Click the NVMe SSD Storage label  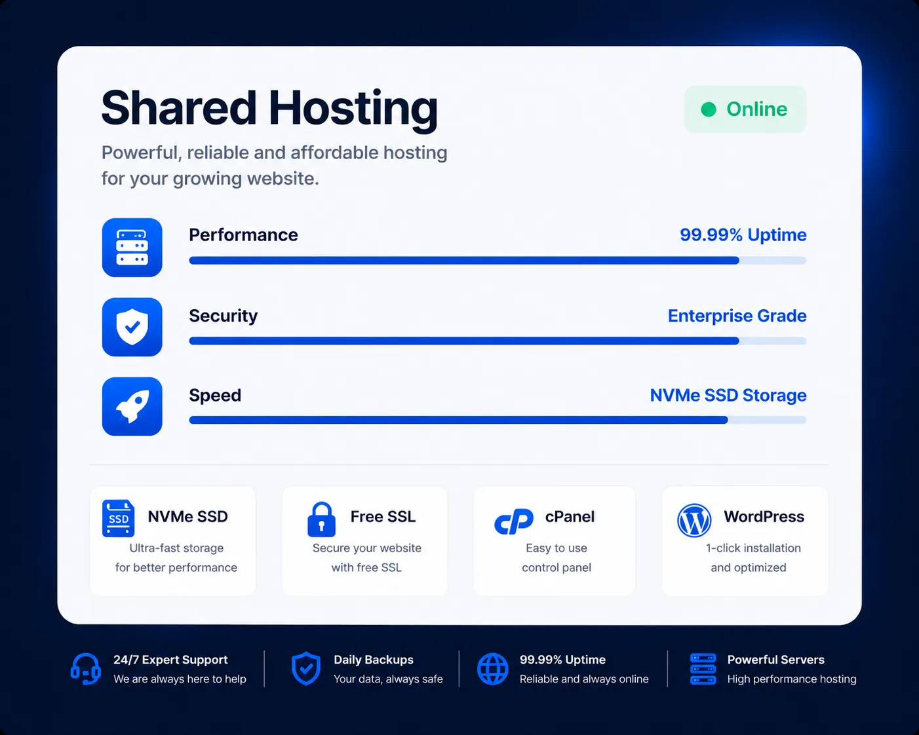tap(728, 395)
